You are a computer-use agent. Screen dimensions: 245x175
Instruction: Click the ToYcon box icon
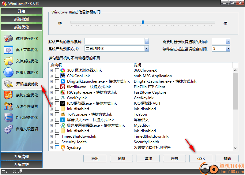(x=63, y=114)
